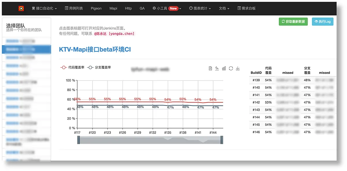
Task: Click the #117 x-axis label
Action: [x=77, y=133]
